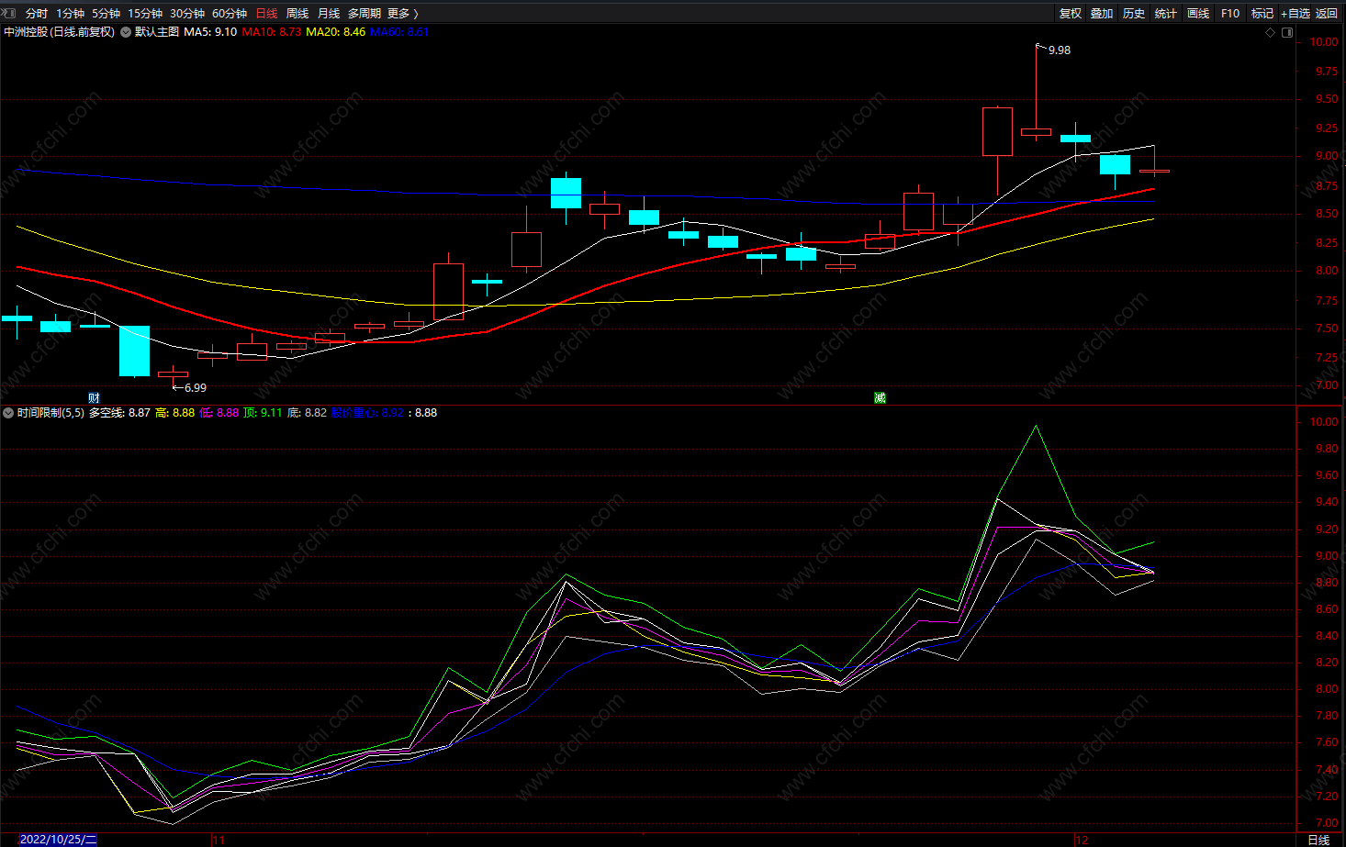Click the large cyan candlestick near 6.99 low

coord(134,351)
